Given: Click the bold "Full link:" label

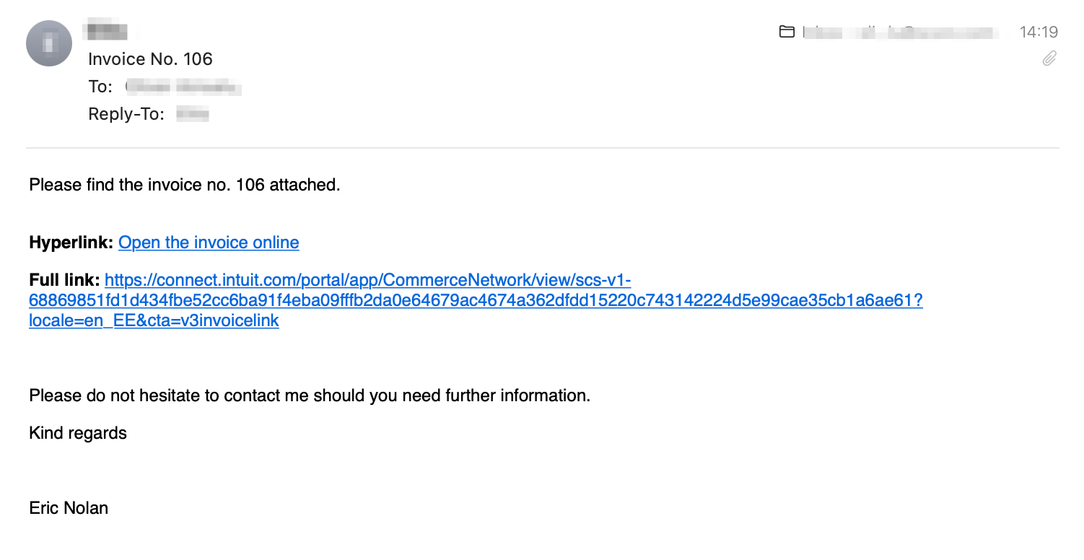Looking at the screenshot, I should click(64, 280).
